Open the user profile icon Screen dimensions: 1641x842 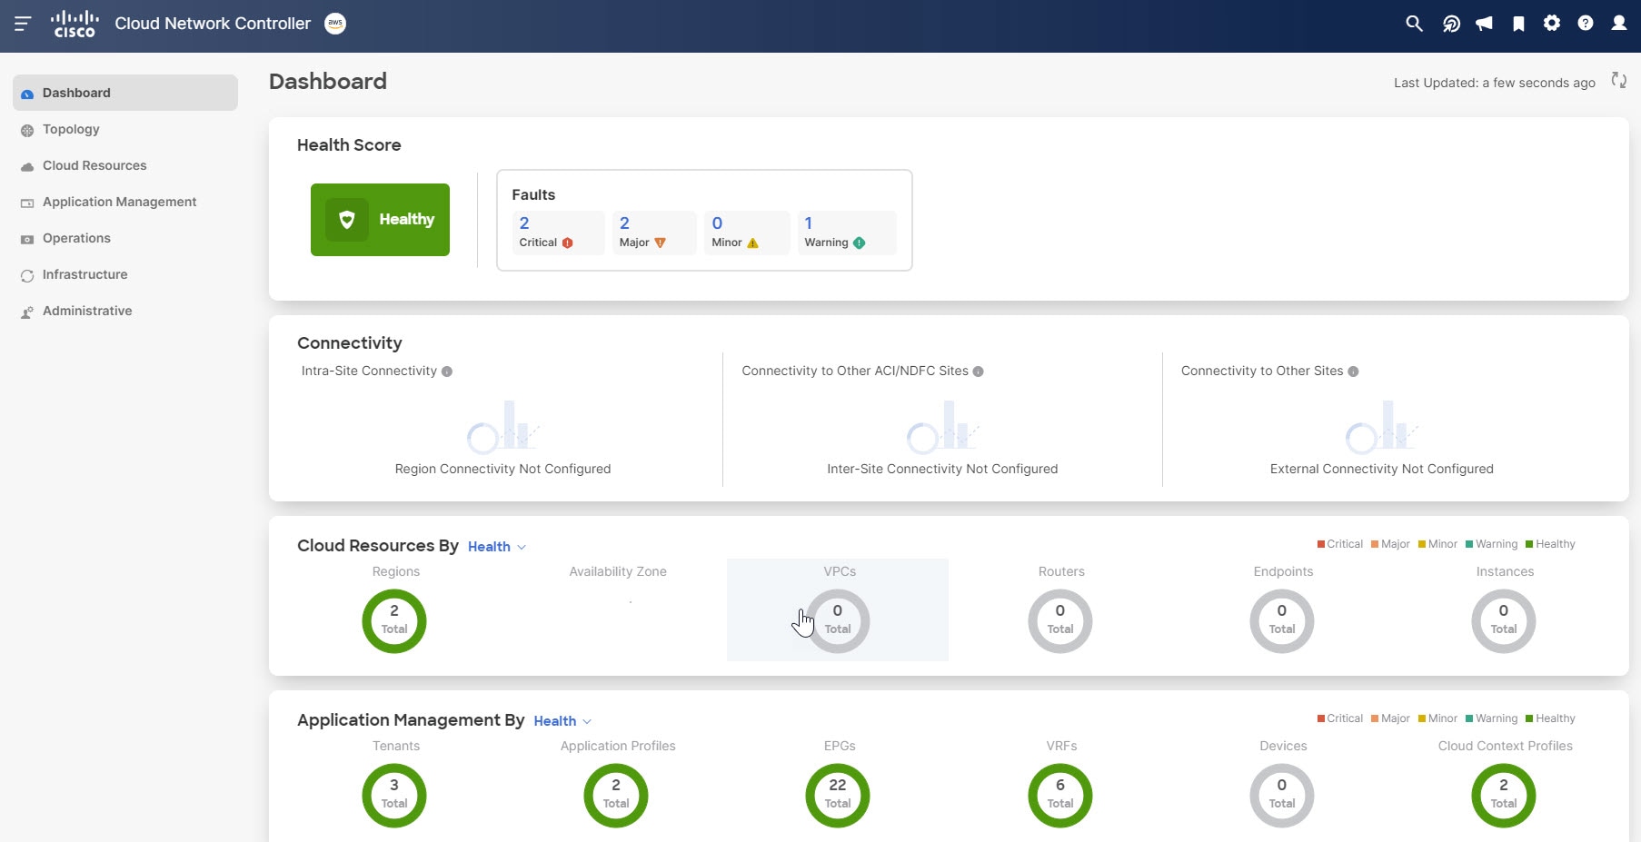pyautogui.click(x=1620, y=23)
